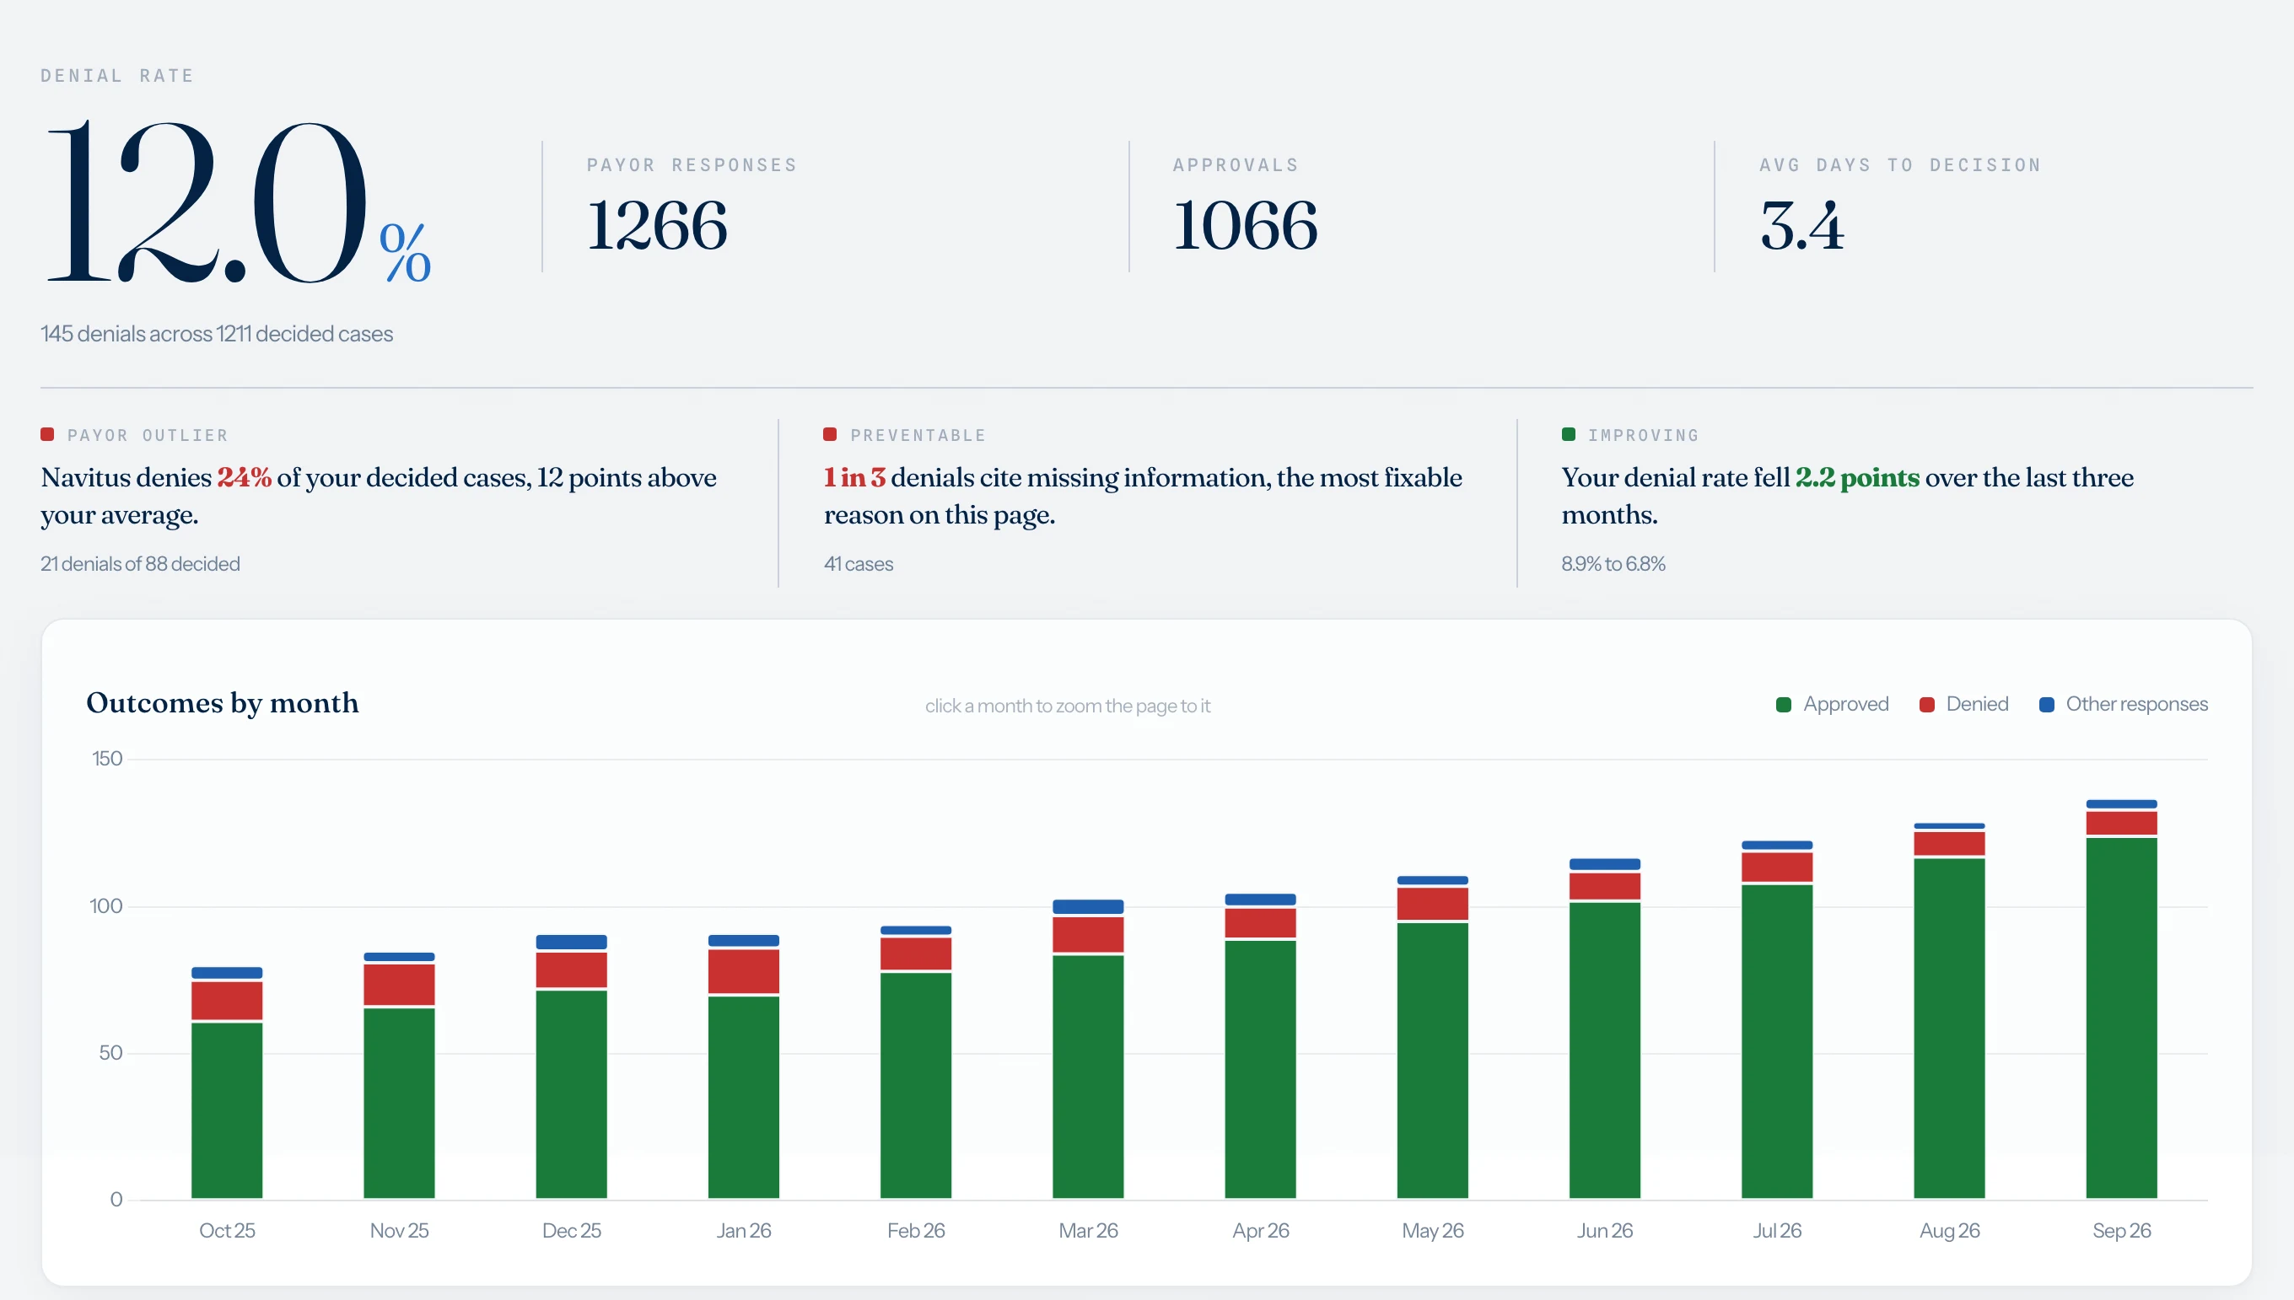Click the 'Sep 26' axis label
Image resolution: width=2294 pixels, height=1300 pixels.
pos(2122,1230)
